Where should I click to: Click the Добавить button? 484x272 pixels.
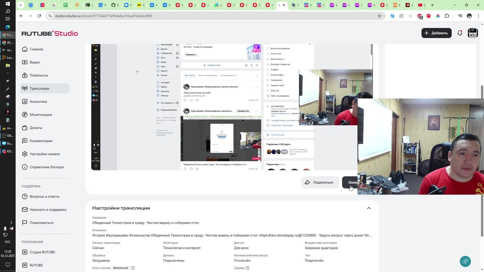click(x=436, y=33)
